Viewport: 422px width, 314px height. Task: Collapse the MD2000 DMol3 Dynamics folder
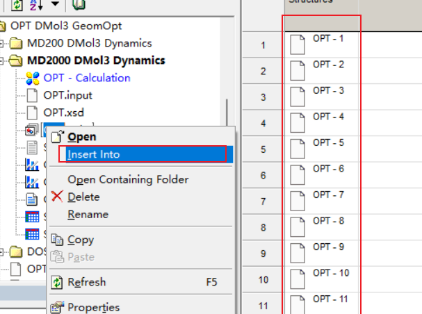1,61
